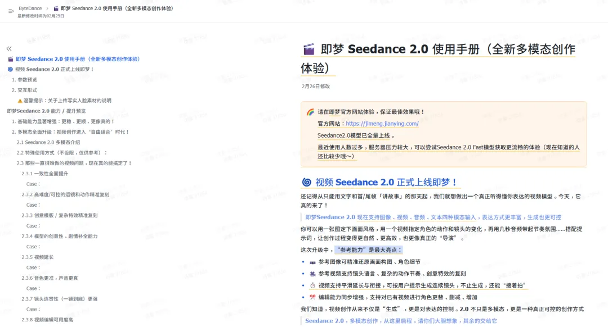Open the Case entry under 2.3.1
The height and width of the screenshot is (327, 608).
pyautogui.click(x=33, y=184)
